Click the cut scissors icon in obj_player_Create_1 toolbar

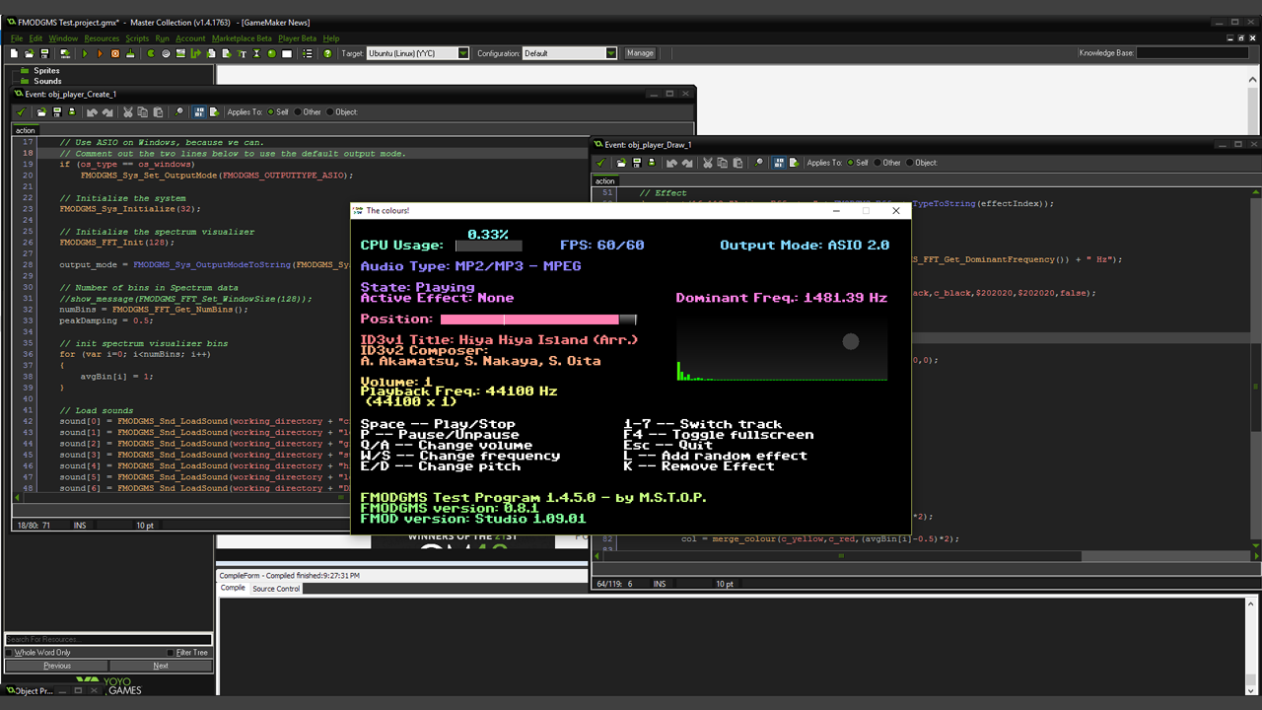tap(128, 112)
